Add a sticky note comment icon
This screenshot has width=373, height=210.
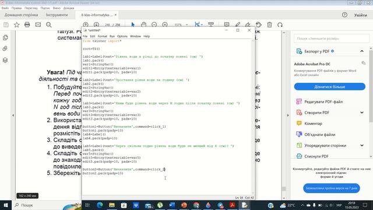[x=227, y=24]
